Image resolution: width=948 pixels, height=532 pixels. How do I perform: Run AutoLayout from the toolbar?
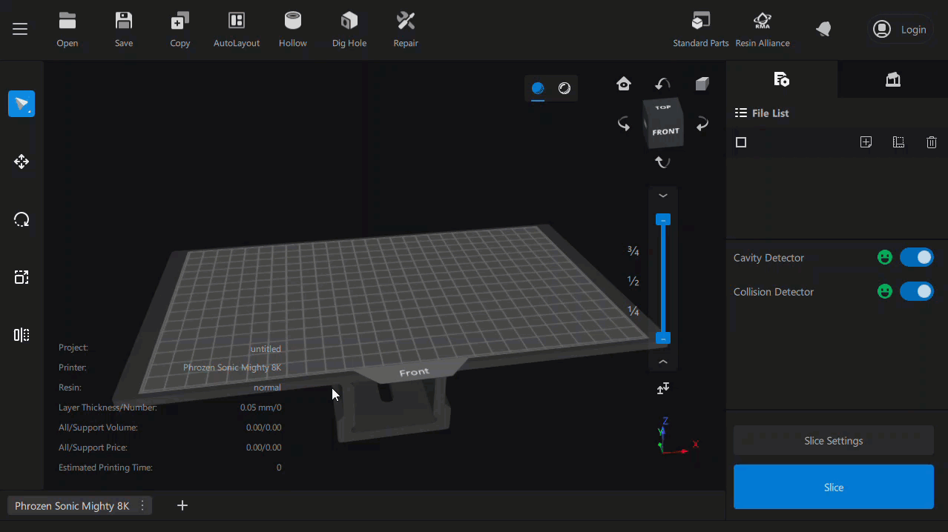(236, 21)
